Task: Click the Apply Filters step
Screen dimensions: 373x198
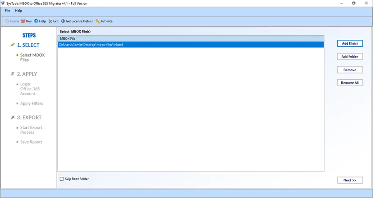Action: tap(31, 103)
